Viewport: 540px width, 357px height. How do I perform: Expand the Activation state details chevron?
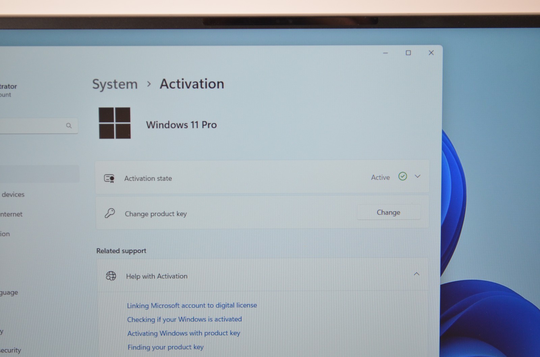417,176
